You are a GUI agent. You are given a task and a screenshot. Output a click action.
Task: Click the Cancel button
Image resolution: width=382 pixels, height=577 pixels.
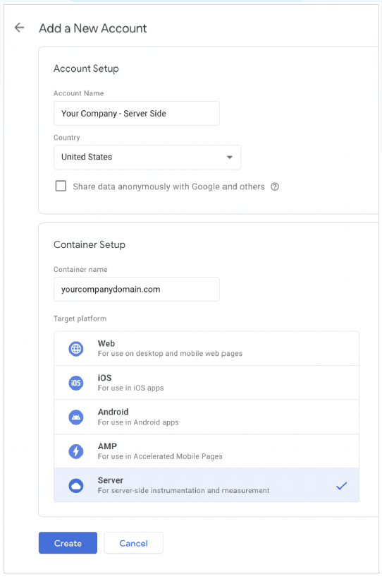tap(134, 543)
